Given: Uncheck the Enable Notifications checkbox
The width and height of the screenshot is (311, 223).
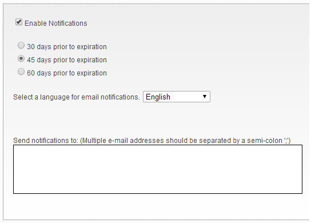Looking at the screenshot, I should click(x=19, y=22).
